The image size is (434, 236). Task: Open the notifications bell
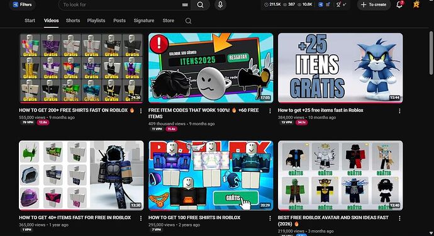tap(399, 4)
